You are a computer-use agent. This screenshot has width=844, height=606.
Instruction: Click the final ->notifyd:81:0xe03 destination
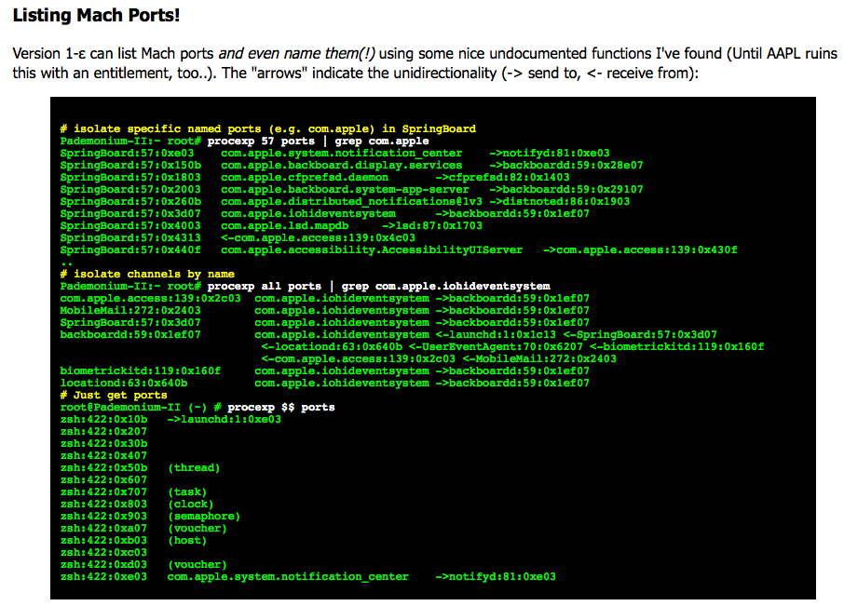tap(496, 576)
